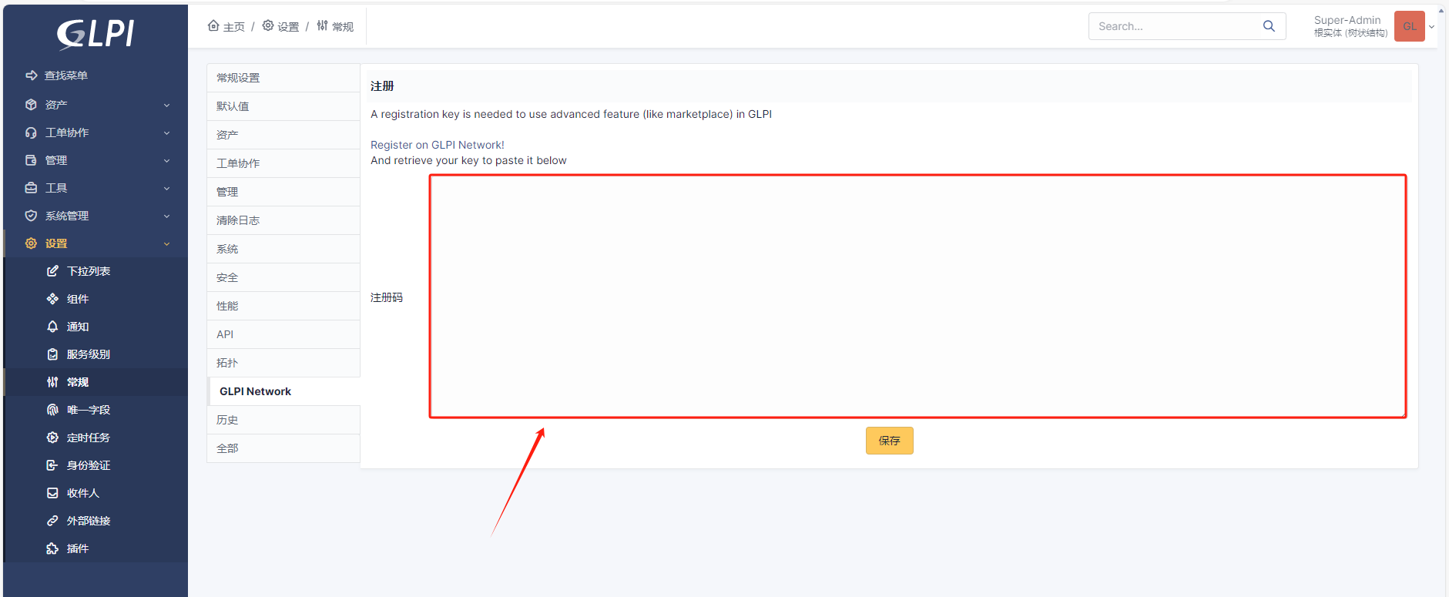Screen dimensions: 1449x597
Task: Open the 常规设置 tab
Action: (283, 78)
